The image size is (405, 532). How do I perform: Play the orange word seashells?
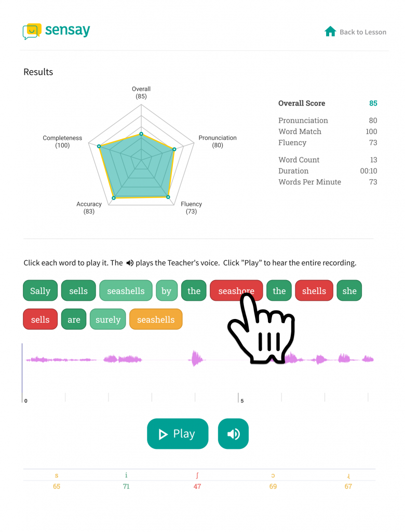pos(156,320)
